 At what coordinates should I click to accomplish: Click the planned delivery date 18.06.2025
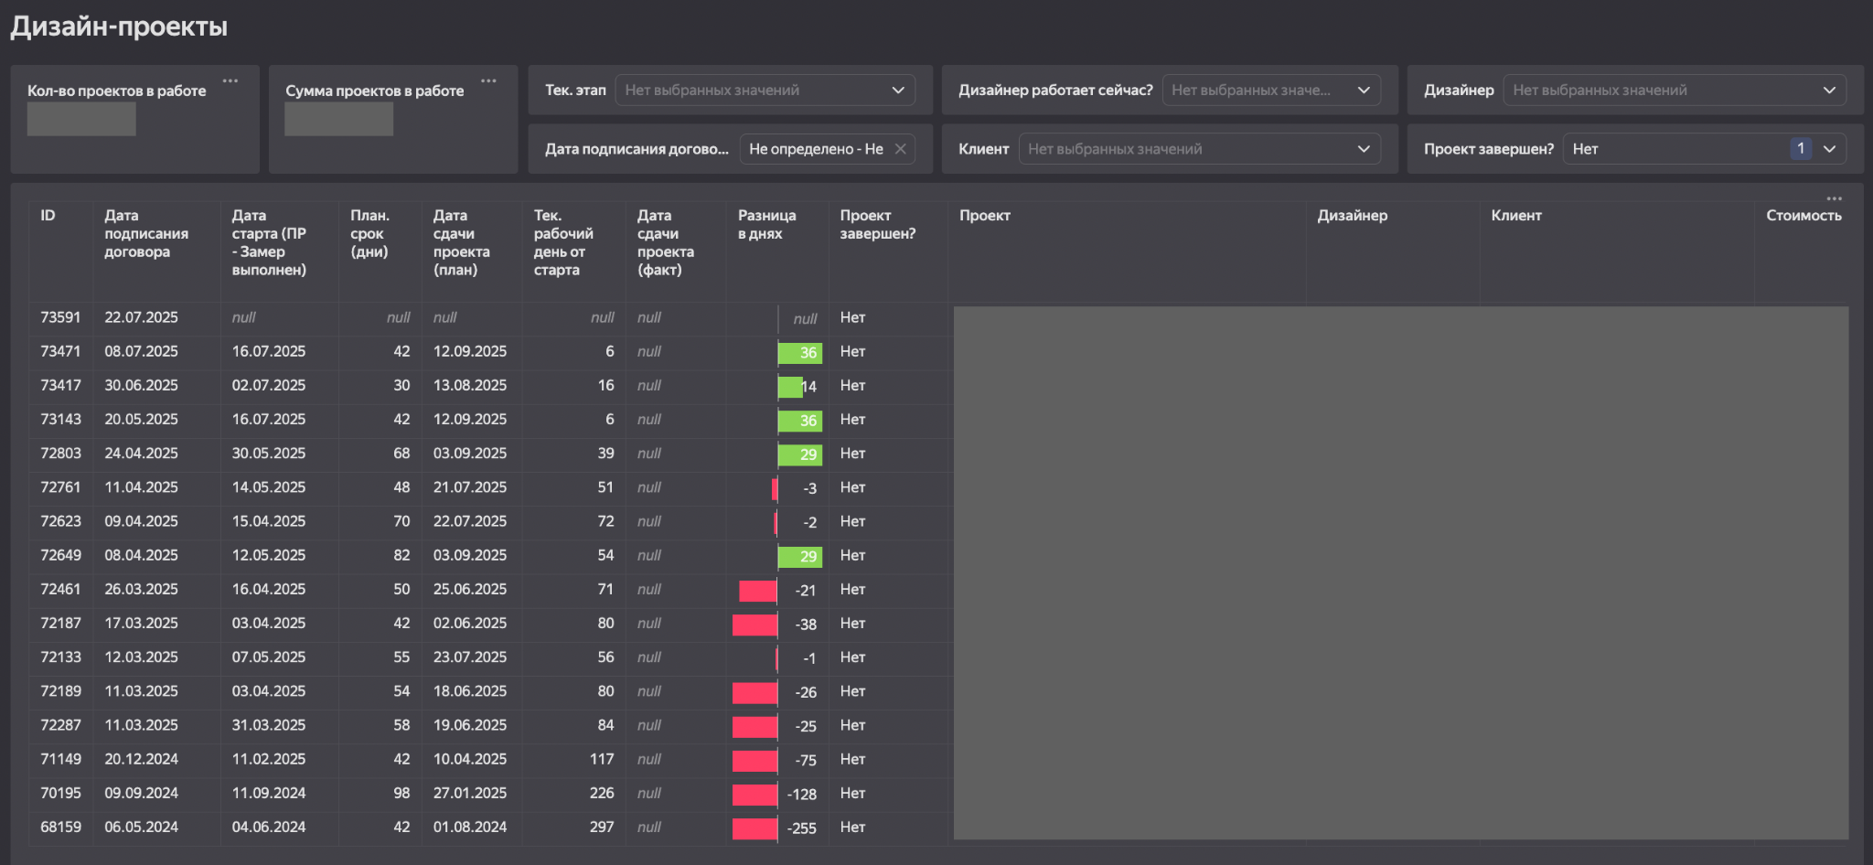coord(470,692)
